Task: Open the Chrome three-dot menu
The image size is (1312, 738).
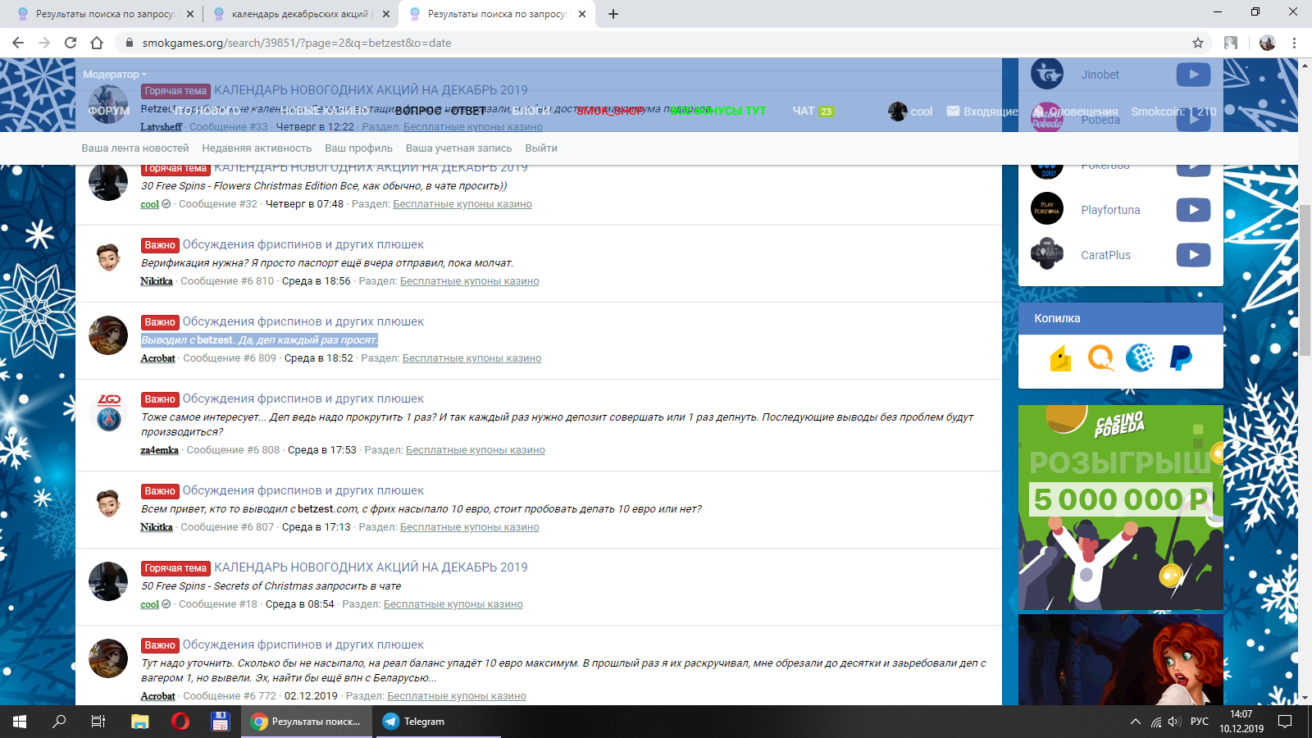Action: coord(1294,43)
